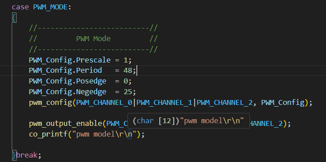326x162 pixels.
Task: Click PWM_CHANNEL_0 in pwm_config arguments
Action: click(104, 103)
